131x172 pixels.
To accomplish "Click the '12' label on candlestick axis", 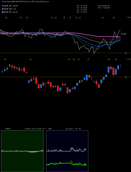I will coord(126,77).
